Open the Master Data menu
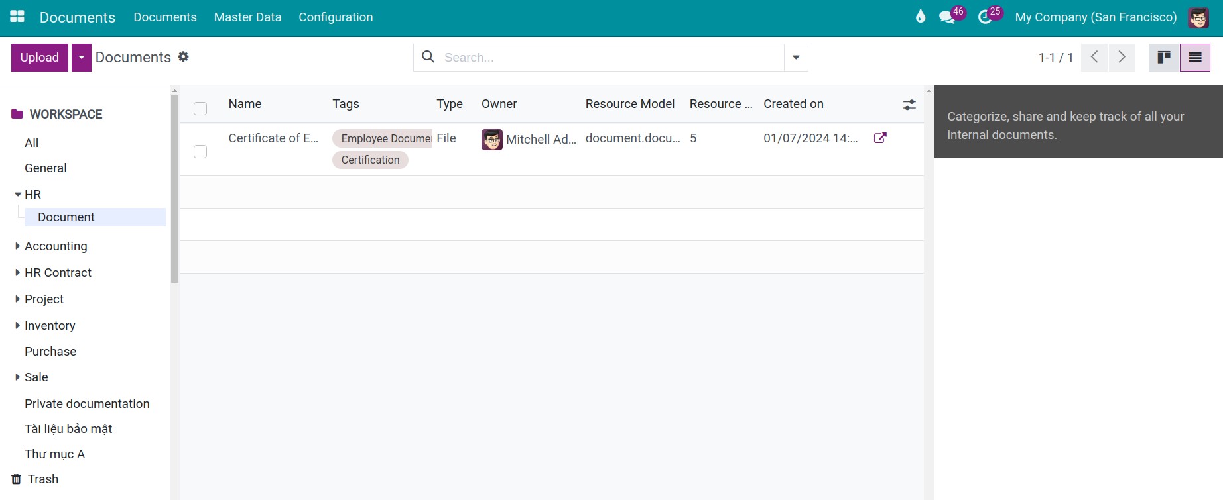 247,17
